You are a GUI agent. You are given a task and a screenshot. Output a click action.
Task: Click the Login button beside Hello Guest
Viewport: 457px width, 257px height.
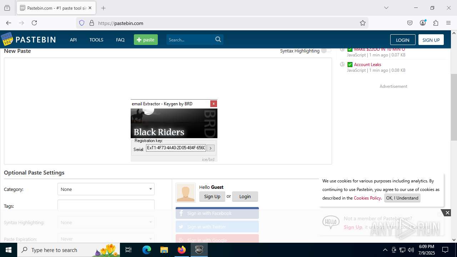(245, 196)
